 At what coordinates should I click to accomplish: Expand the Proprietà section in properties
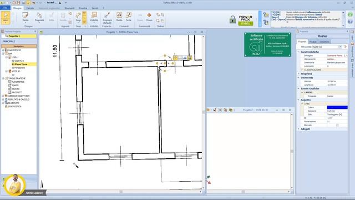tap(298, 74)
